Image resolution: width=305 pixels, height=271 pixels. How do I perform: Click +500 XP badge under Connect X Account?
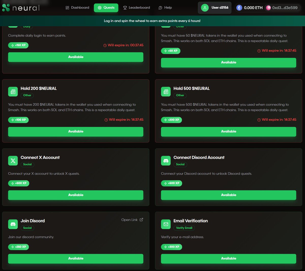(19, 183)
